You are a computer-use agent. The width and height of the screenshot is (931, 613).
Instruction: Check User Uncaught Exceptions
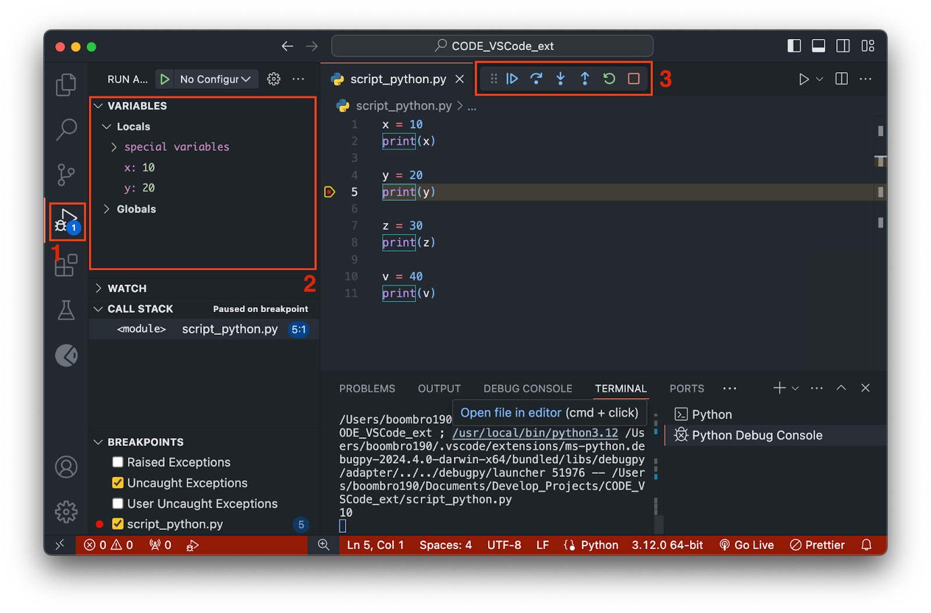point(118,503)
